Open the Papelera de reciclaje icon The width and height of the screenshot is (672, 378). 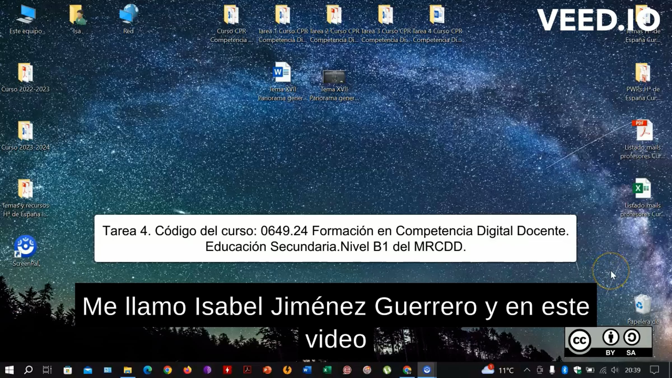point(643,305)
